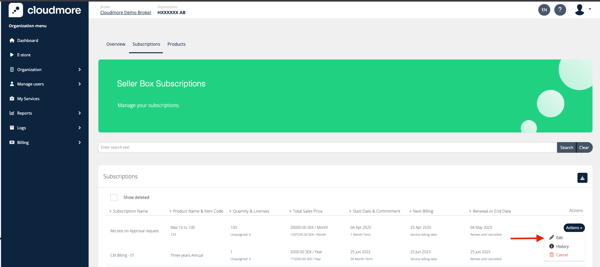600x267 pixels.
Task: Toggle the Show deleted checkbox
Action: (x=114, y=198)
